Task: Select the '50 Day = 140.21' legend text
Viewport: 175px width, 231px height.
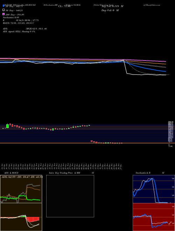Action: pyautogui.click(x=14, y=10)
